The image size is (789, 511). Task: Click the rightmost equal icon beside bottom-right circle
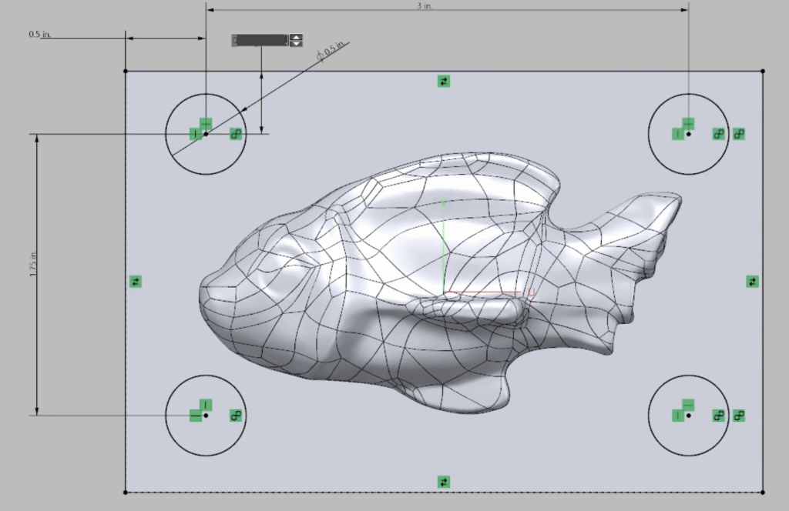pyautogui.click(x=739, y=416)
